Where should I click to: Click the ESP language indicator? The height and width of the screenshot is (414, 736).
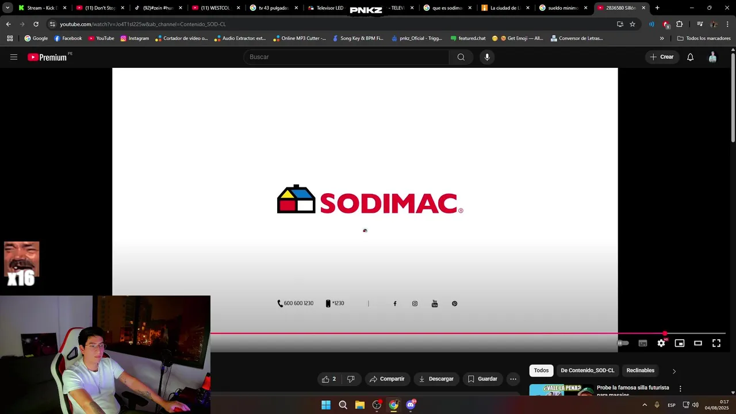672,405
